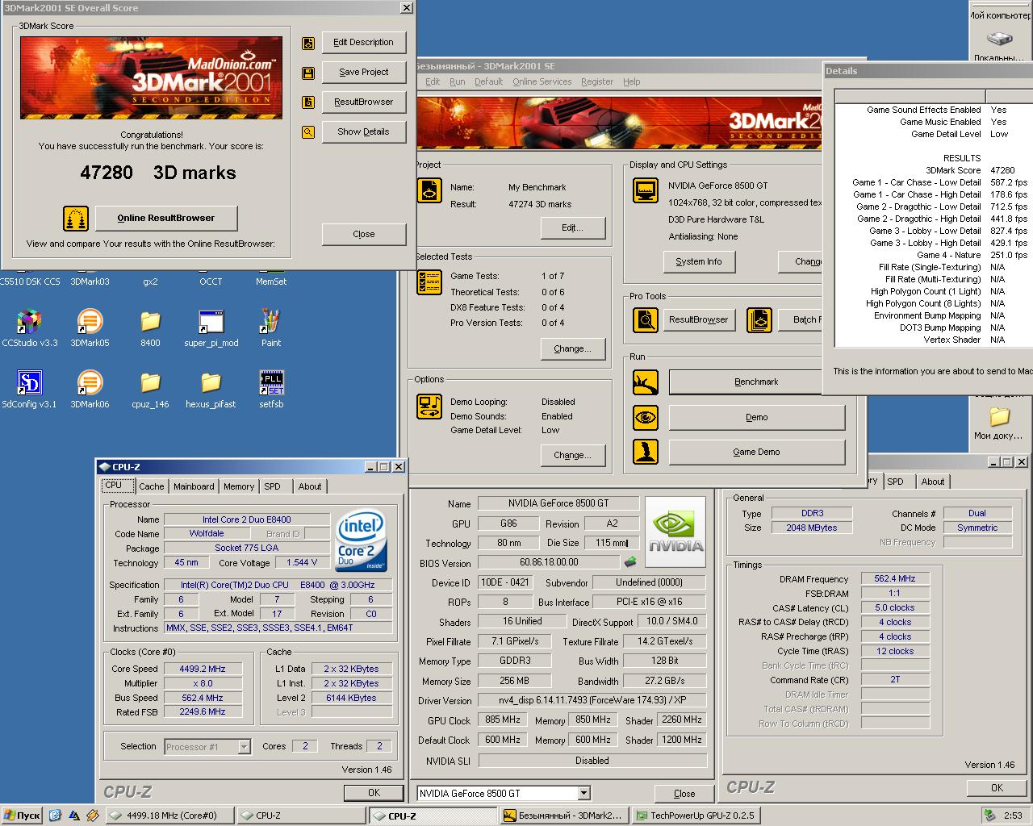This screenshot has width=1033, height=826.
Task: Open the gx2 desktop folder
Action: tap(150, 282)
